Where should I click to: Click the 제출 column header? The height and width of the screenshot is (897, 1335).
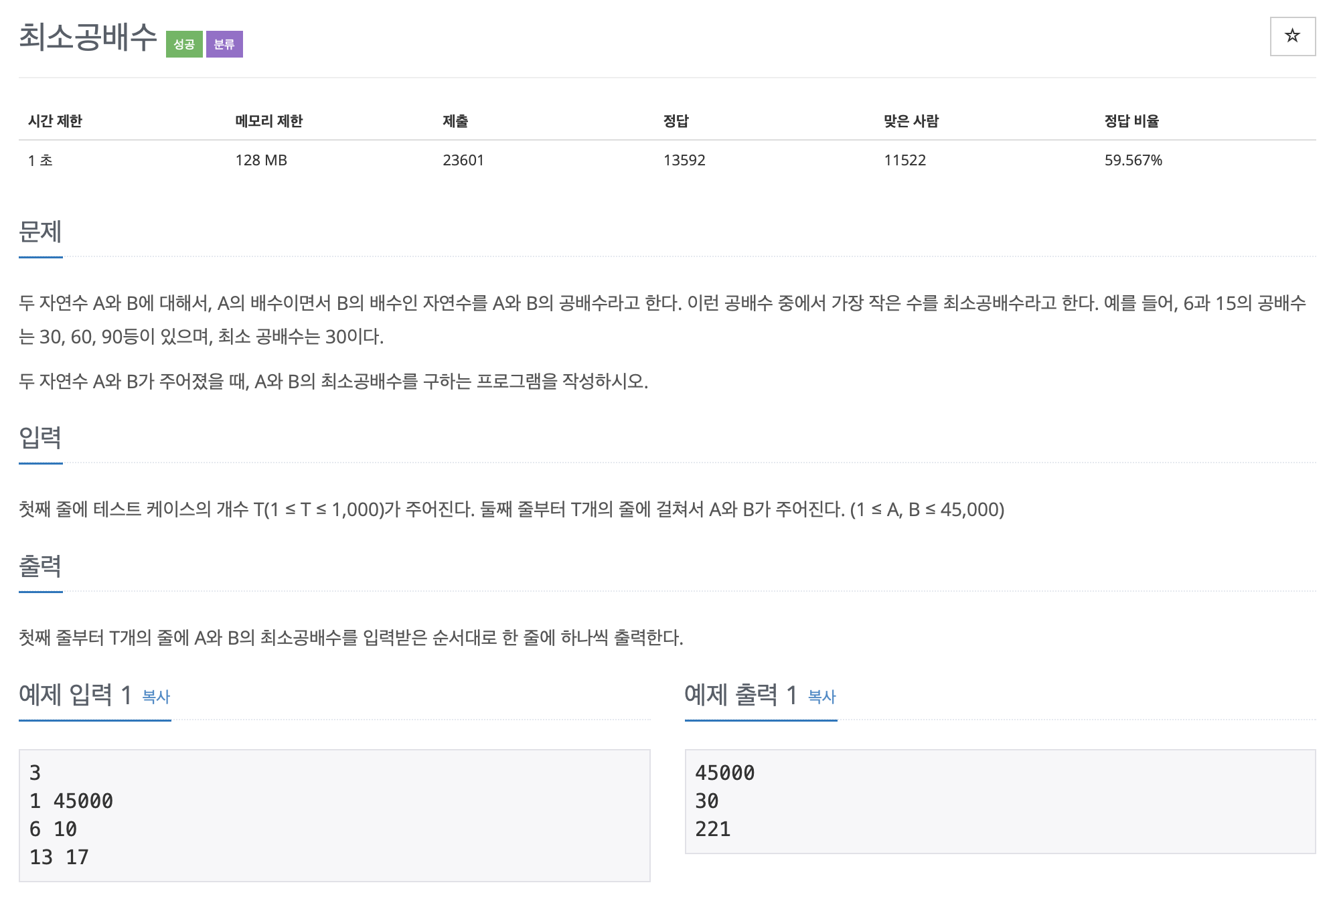point(455,121)
